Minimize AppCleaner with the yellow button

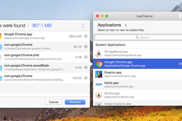click(x=102, y=16)
